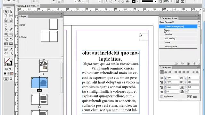The width and height of the screenshot is (205, 115).
Task: Click the Left Indent 0p0 field
Action: tap(173, 78)
